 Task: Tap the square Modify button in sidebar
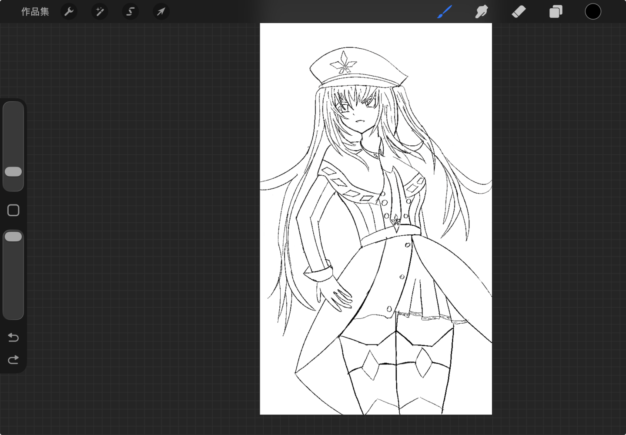(13, 211)
